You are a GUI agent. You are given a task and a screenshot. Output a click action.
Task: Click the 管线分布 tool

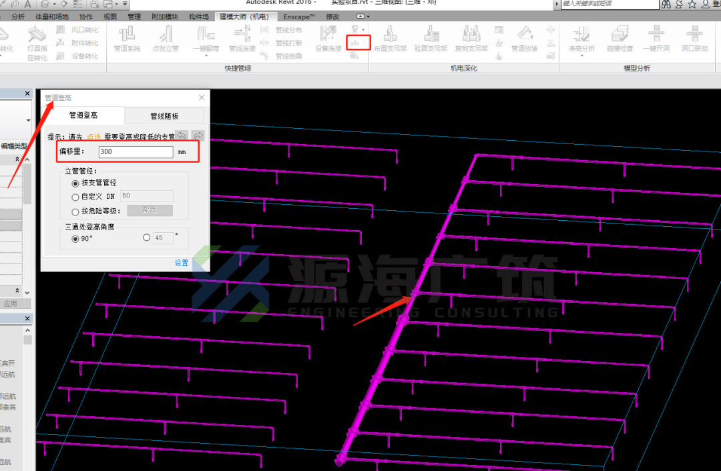coord(282,30)
